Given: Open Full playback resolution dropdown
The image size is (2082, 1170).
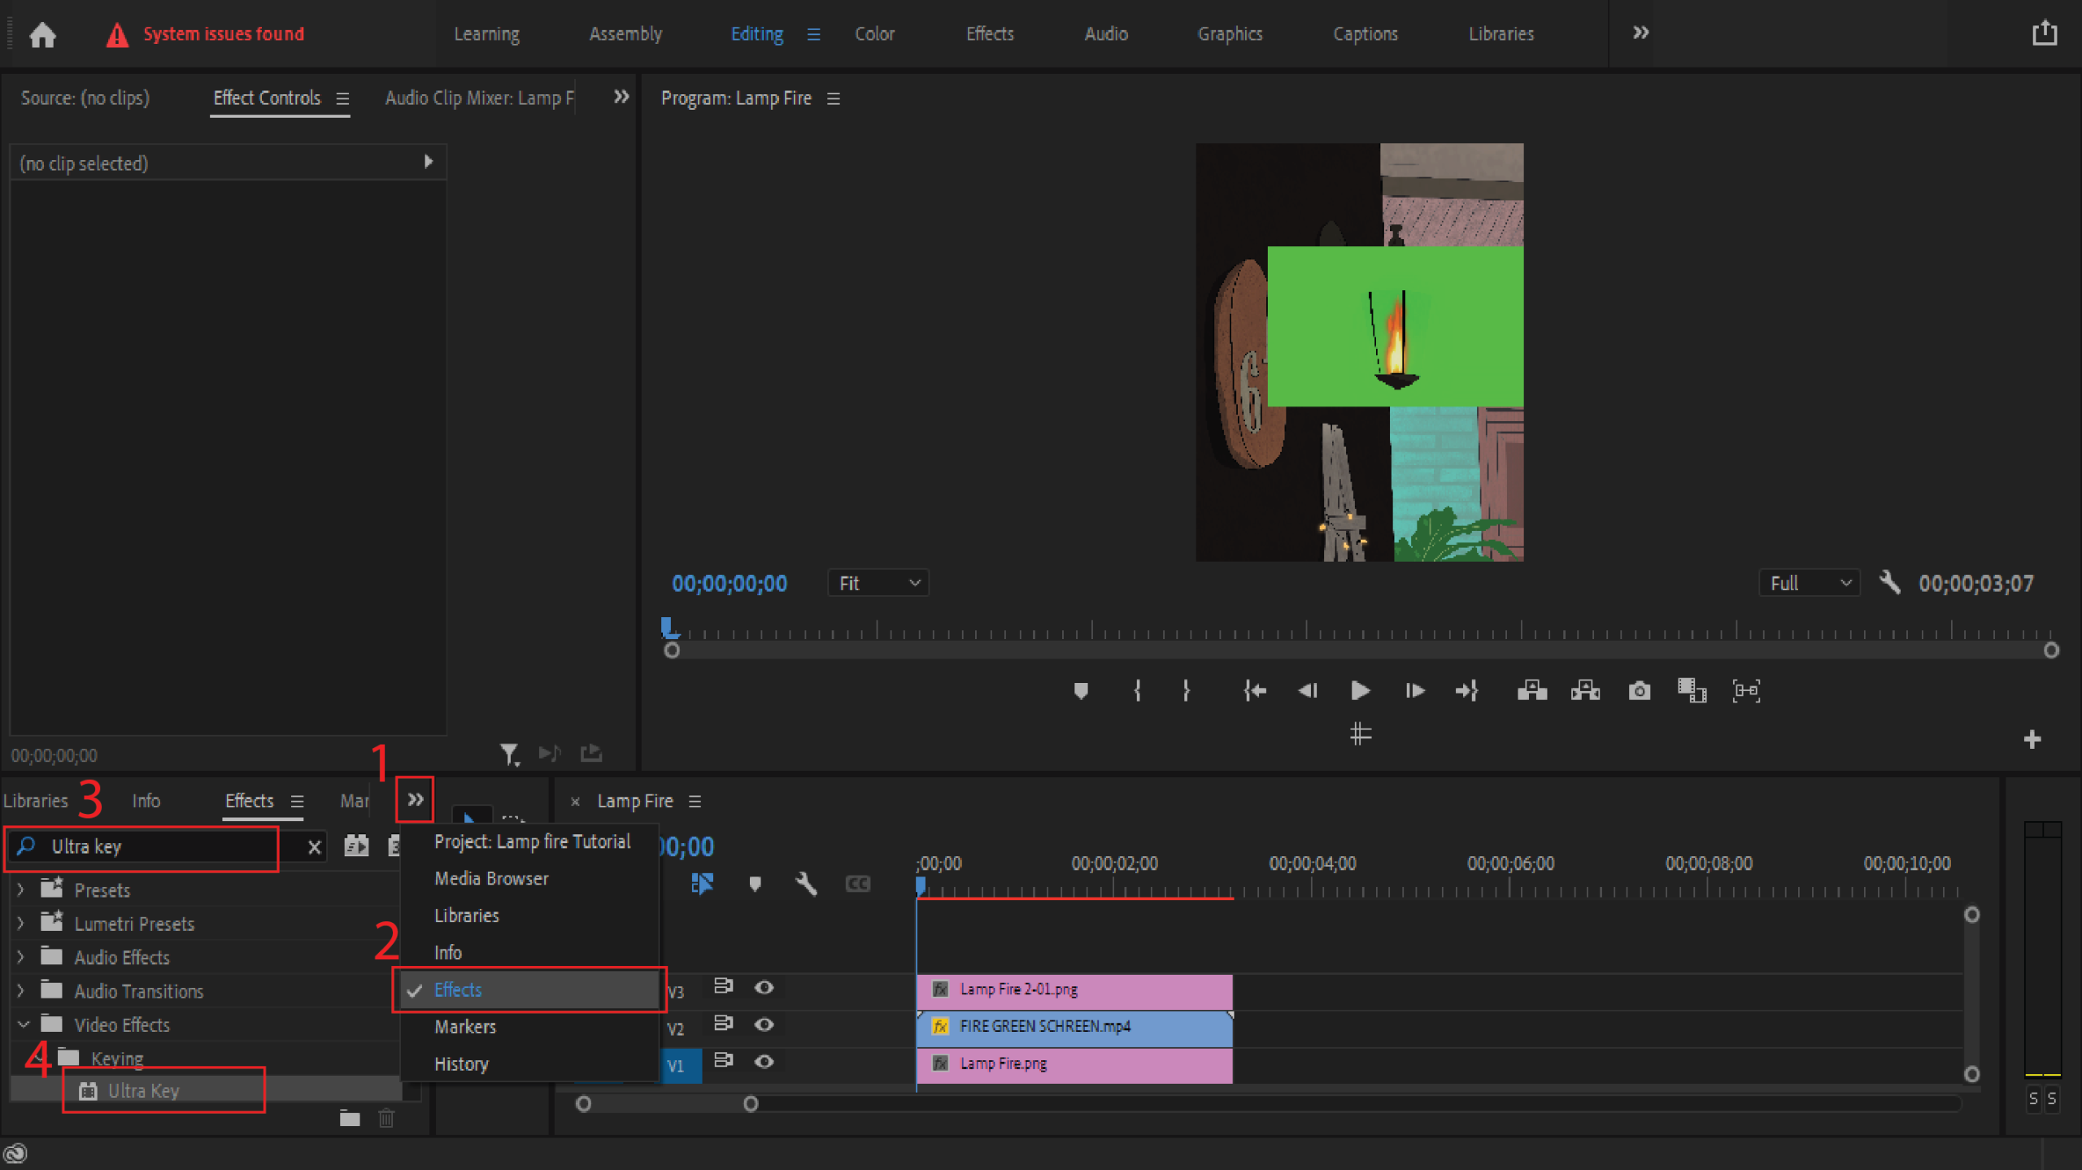Looking at the screenshot, I should coord(1809,583).
